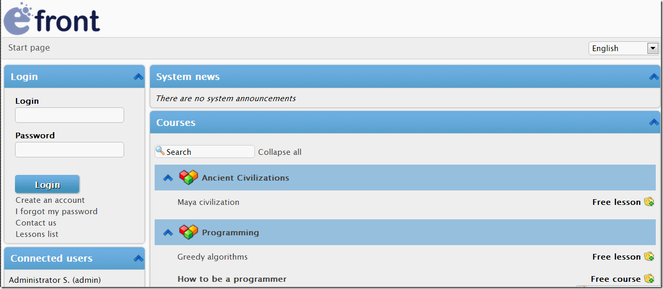Click I forgot my password link
663x289 pixels.
56,212
